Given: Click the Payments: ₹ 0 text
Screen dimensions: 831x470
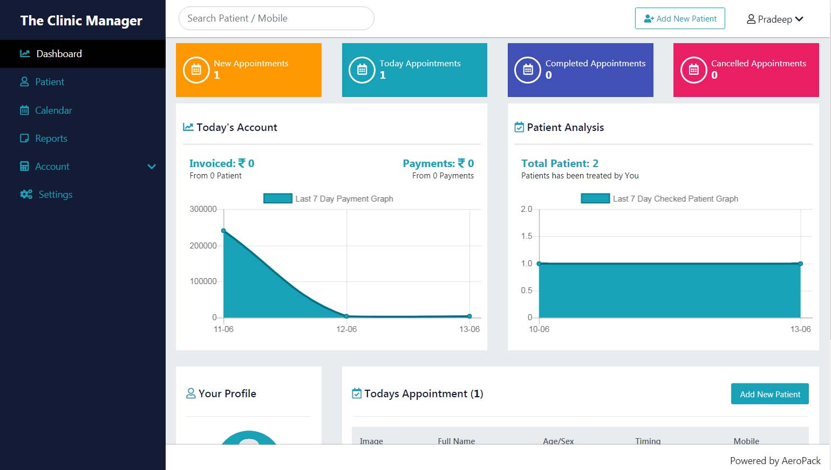Looking at the screenshot, I should [x=438, y=163].
